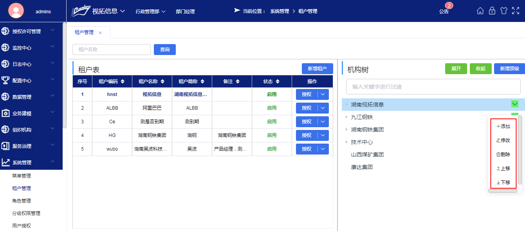Screen dimensions: 525x231
Task: Select the 山西煤矿集团 tree item
Action: click(x=367, y=155)
